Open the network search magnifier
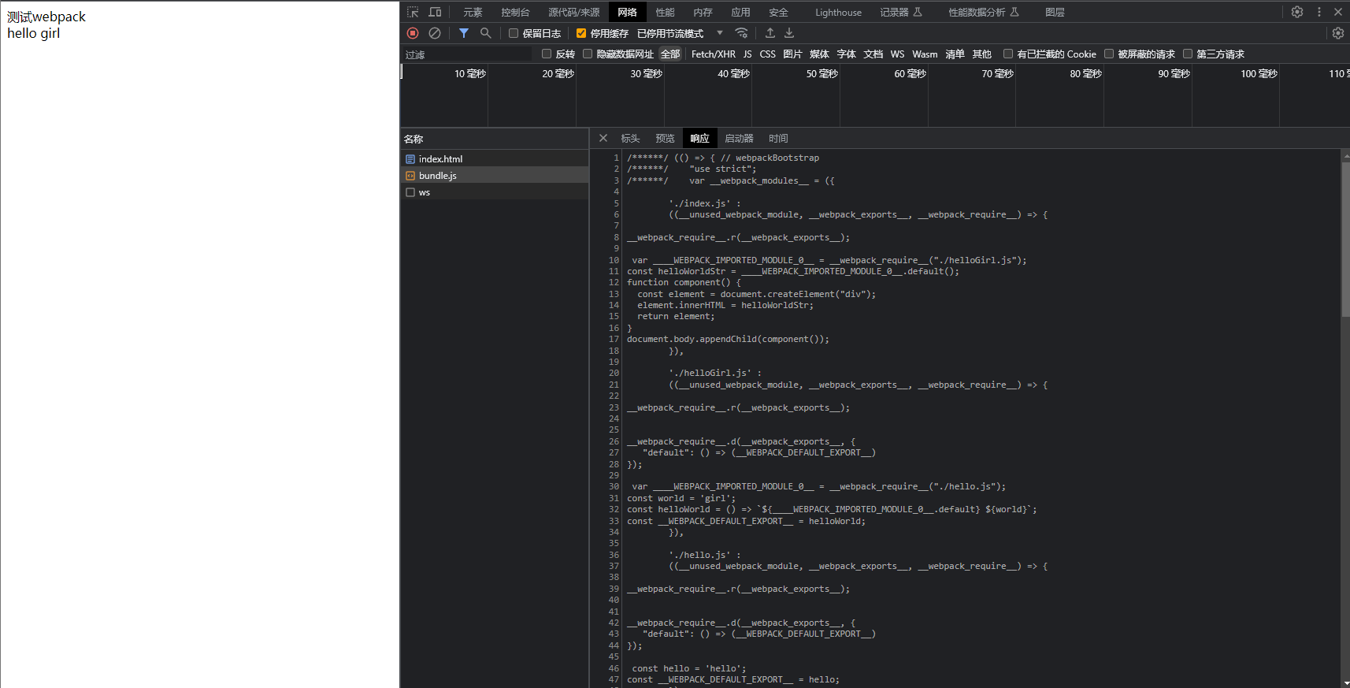The height and width of the screenshot is (688, 1350). pyautogui.click(x=486, y=33)
